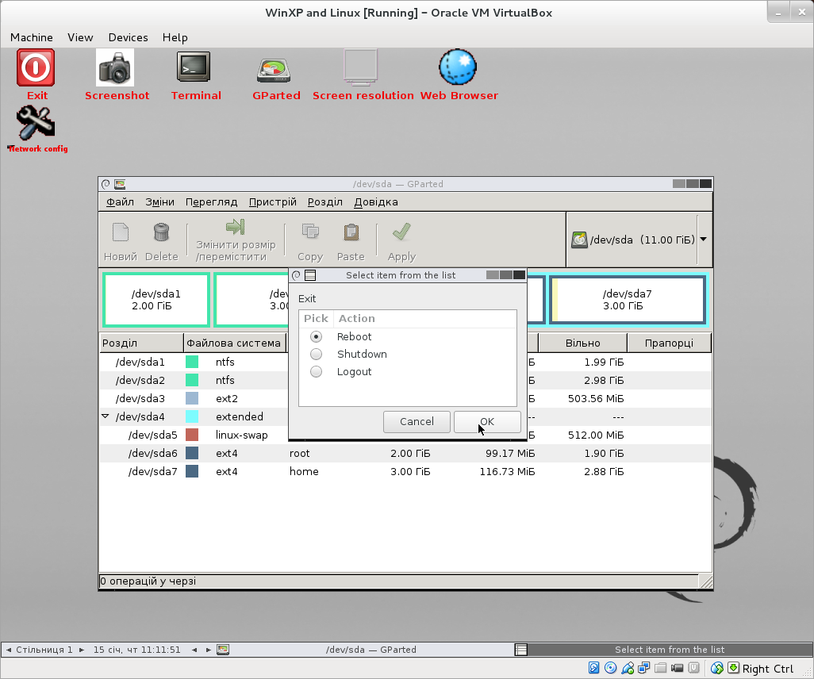The image size is (814, 679).
Task: Click the red linux-swap color swatch
Action: [x=192, y=435]
